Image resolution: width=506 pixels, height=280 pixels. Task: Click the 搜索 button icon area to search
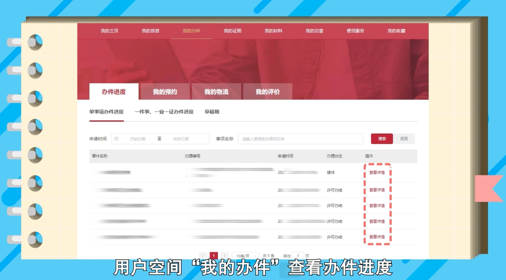click(x=381, y=139)
